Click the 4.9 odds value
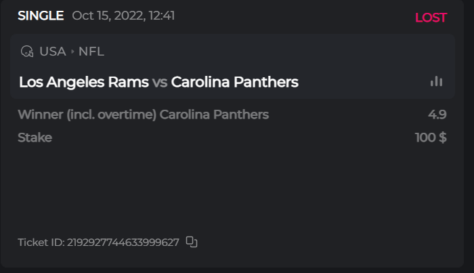Screen dimensions: 474x273 (x=437, y=114)
